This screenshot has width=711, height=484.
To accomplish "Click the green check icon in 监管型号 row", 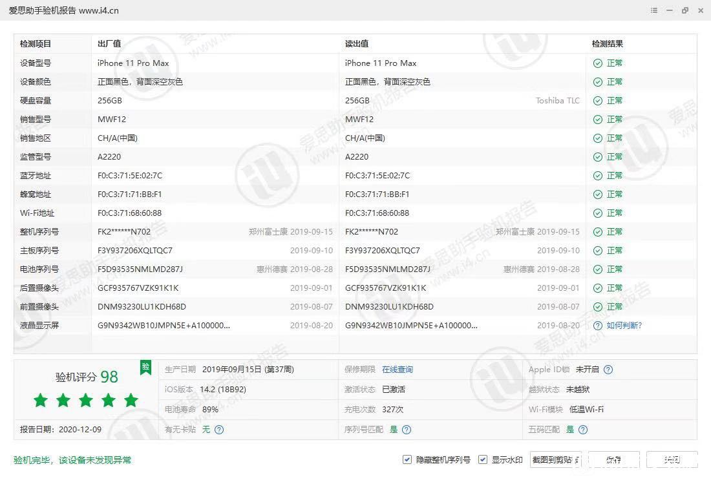I will pos(598,157).
